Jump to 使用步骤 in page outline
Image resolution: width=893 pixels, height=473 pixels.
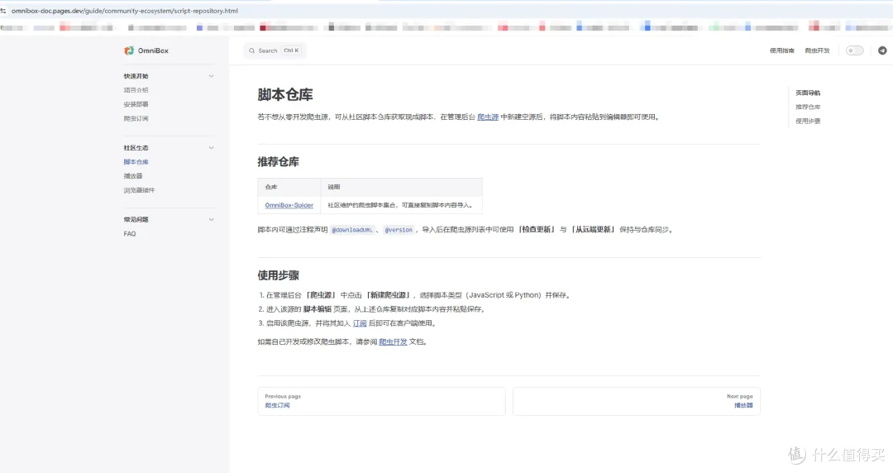coord(808,122)
